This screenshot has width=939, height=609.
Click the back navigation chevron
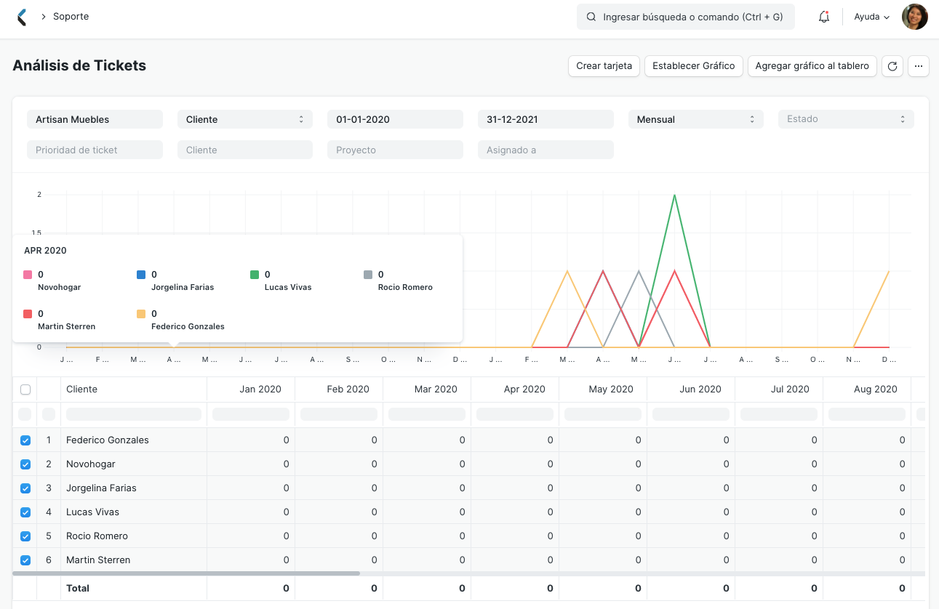coord(21,16)
